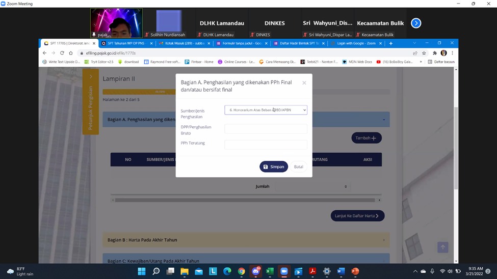
Task: Click the Batal cancel button
Action: (298, 167)
